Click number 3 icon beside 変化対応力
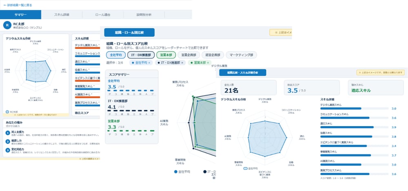Viewport: 408px width, 191px height. point(7,150)
